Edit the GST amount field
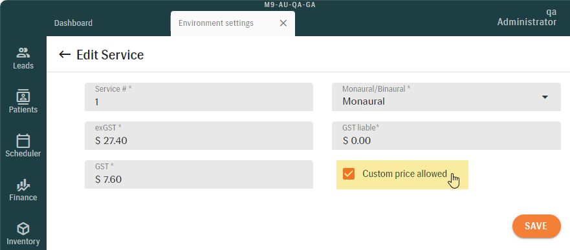The height and width of the screenshot is (250, 570). pyautogui.click(x=199, y=174)
